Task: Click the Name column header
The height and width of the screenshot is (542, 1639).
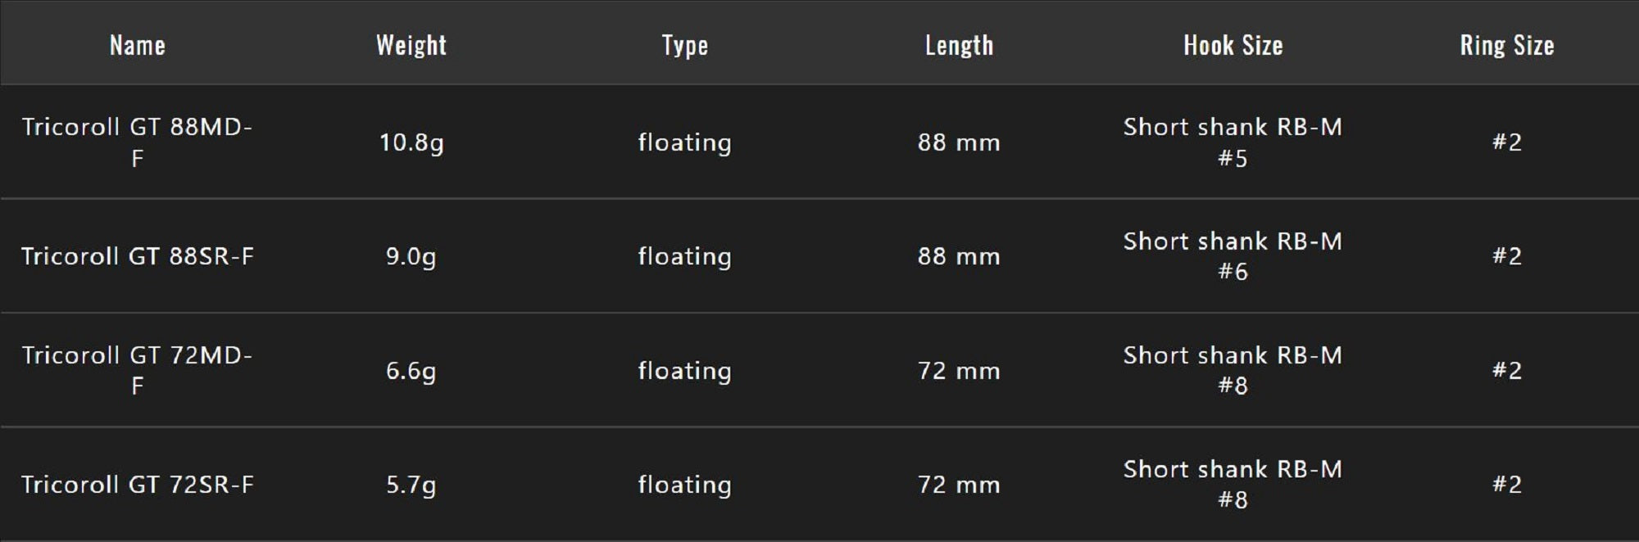Action: 138,45
